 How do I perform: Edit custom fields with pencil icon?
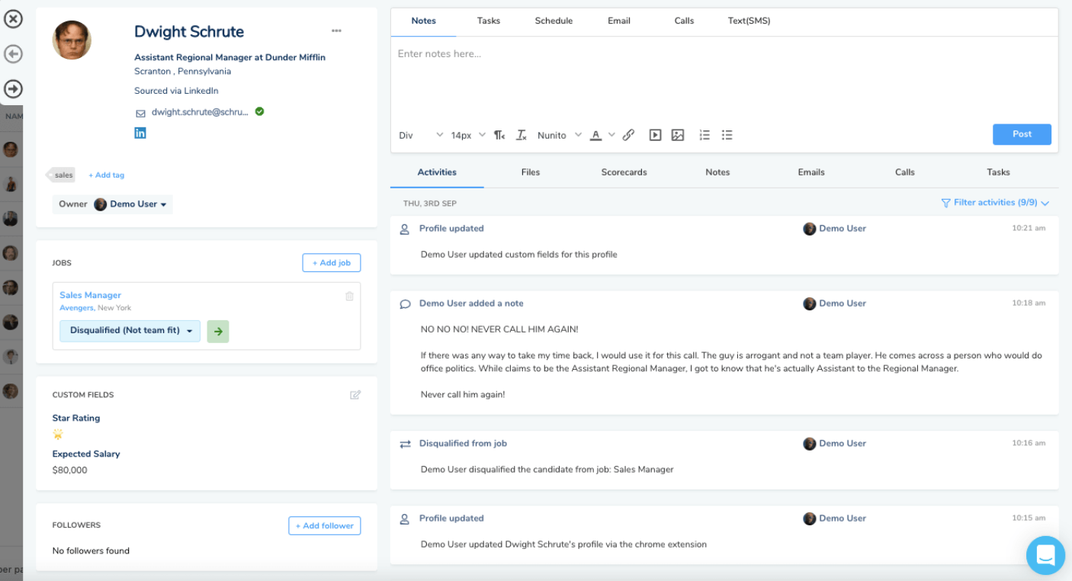pyautogui.click(x=355, y=395)
